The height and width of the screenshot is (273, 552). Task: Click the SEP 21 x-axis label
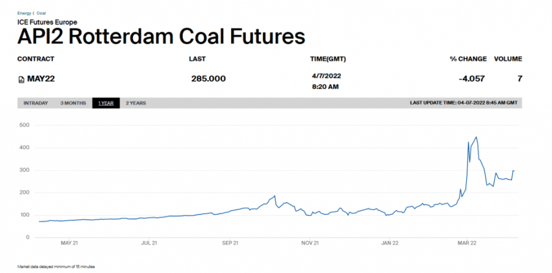pyautogui.click(x=231, y=243)
